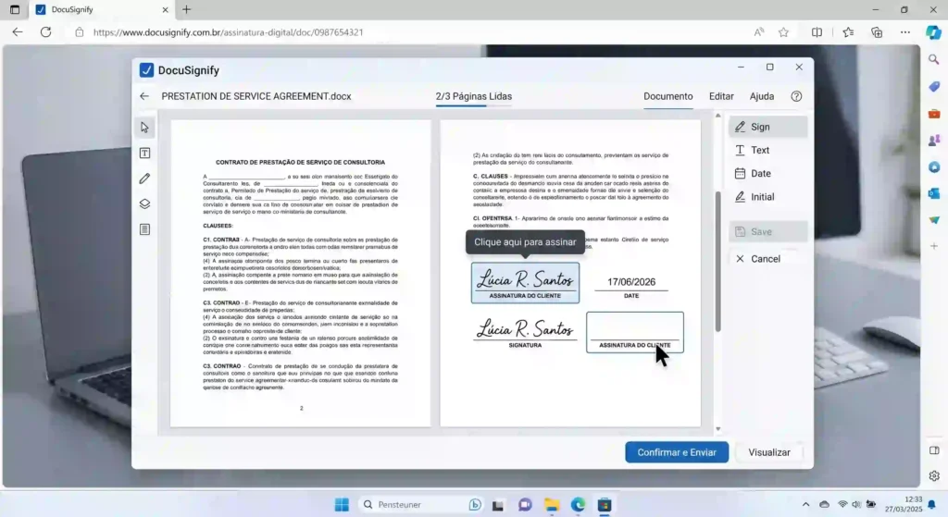Open the browser settings ellipsis menu
This screenshot has height=517, width=948.
(905, 32)
